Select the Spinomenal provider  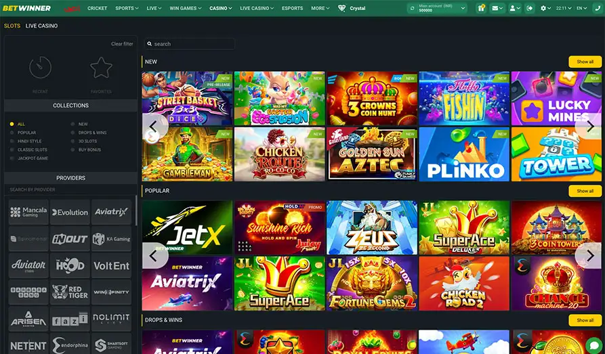pos(28,239)
